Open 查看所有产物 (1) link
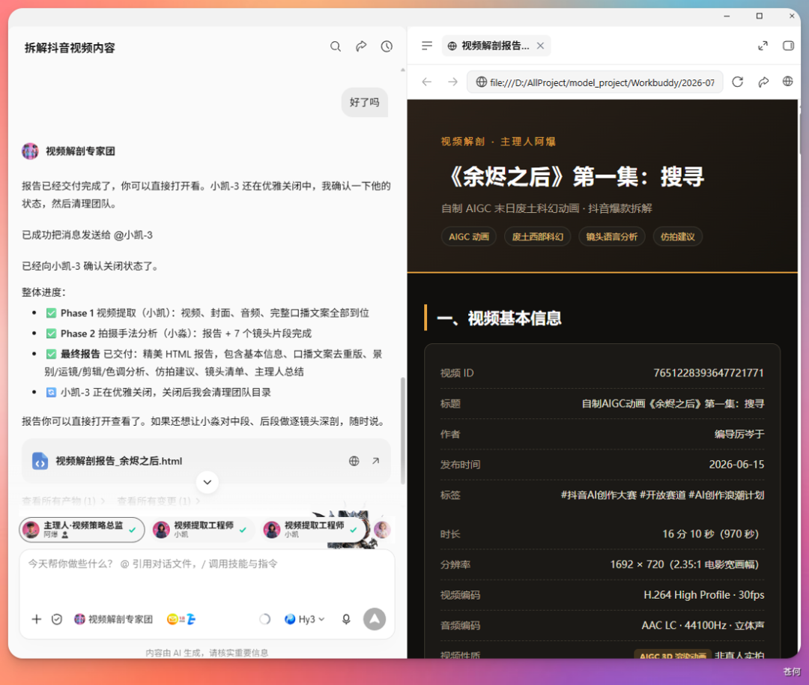 tap(63, 501)
